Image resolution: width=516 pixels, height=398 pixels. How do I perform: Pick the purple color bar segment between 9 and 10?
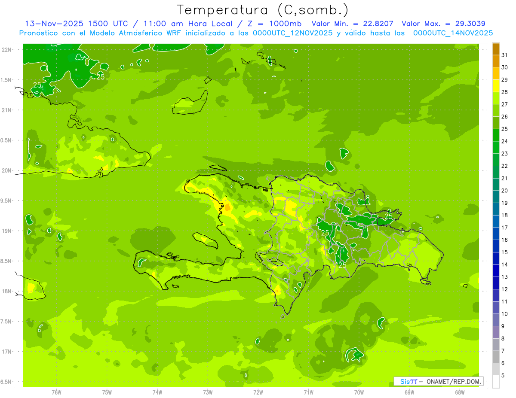496,320
